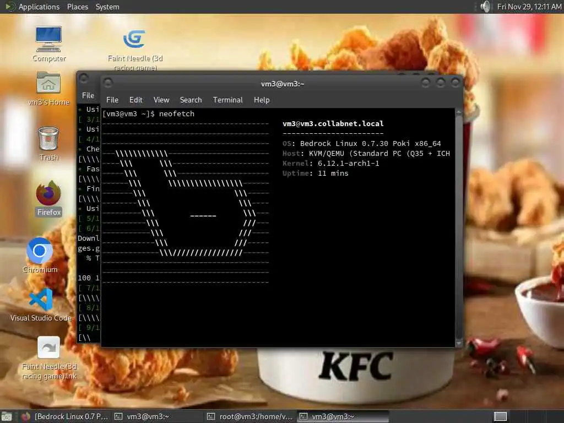Open the Search menu in terminal

click(x=191, y=100)
